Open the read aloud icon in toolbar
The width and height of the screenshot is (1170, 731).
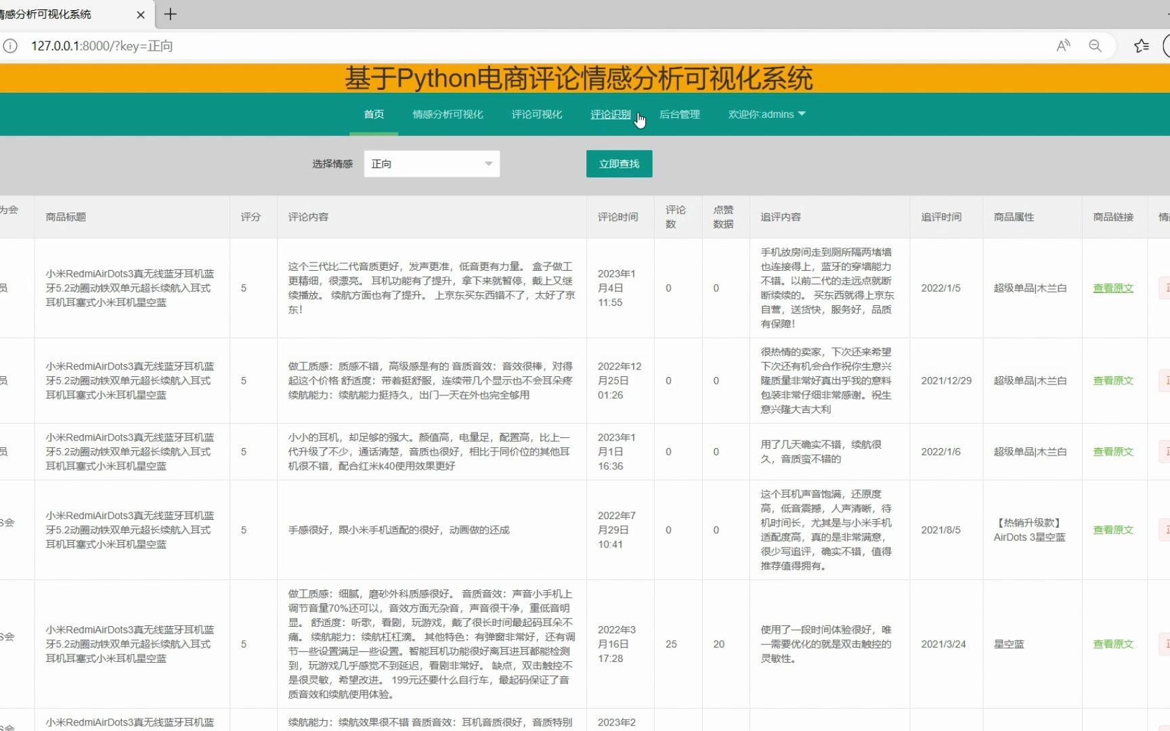[x=1062, y=45]
